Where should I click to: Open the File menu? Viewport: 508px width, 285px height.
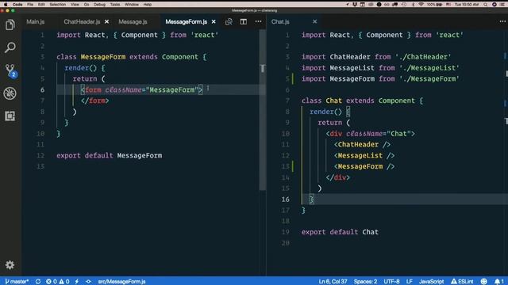(30, 5)
